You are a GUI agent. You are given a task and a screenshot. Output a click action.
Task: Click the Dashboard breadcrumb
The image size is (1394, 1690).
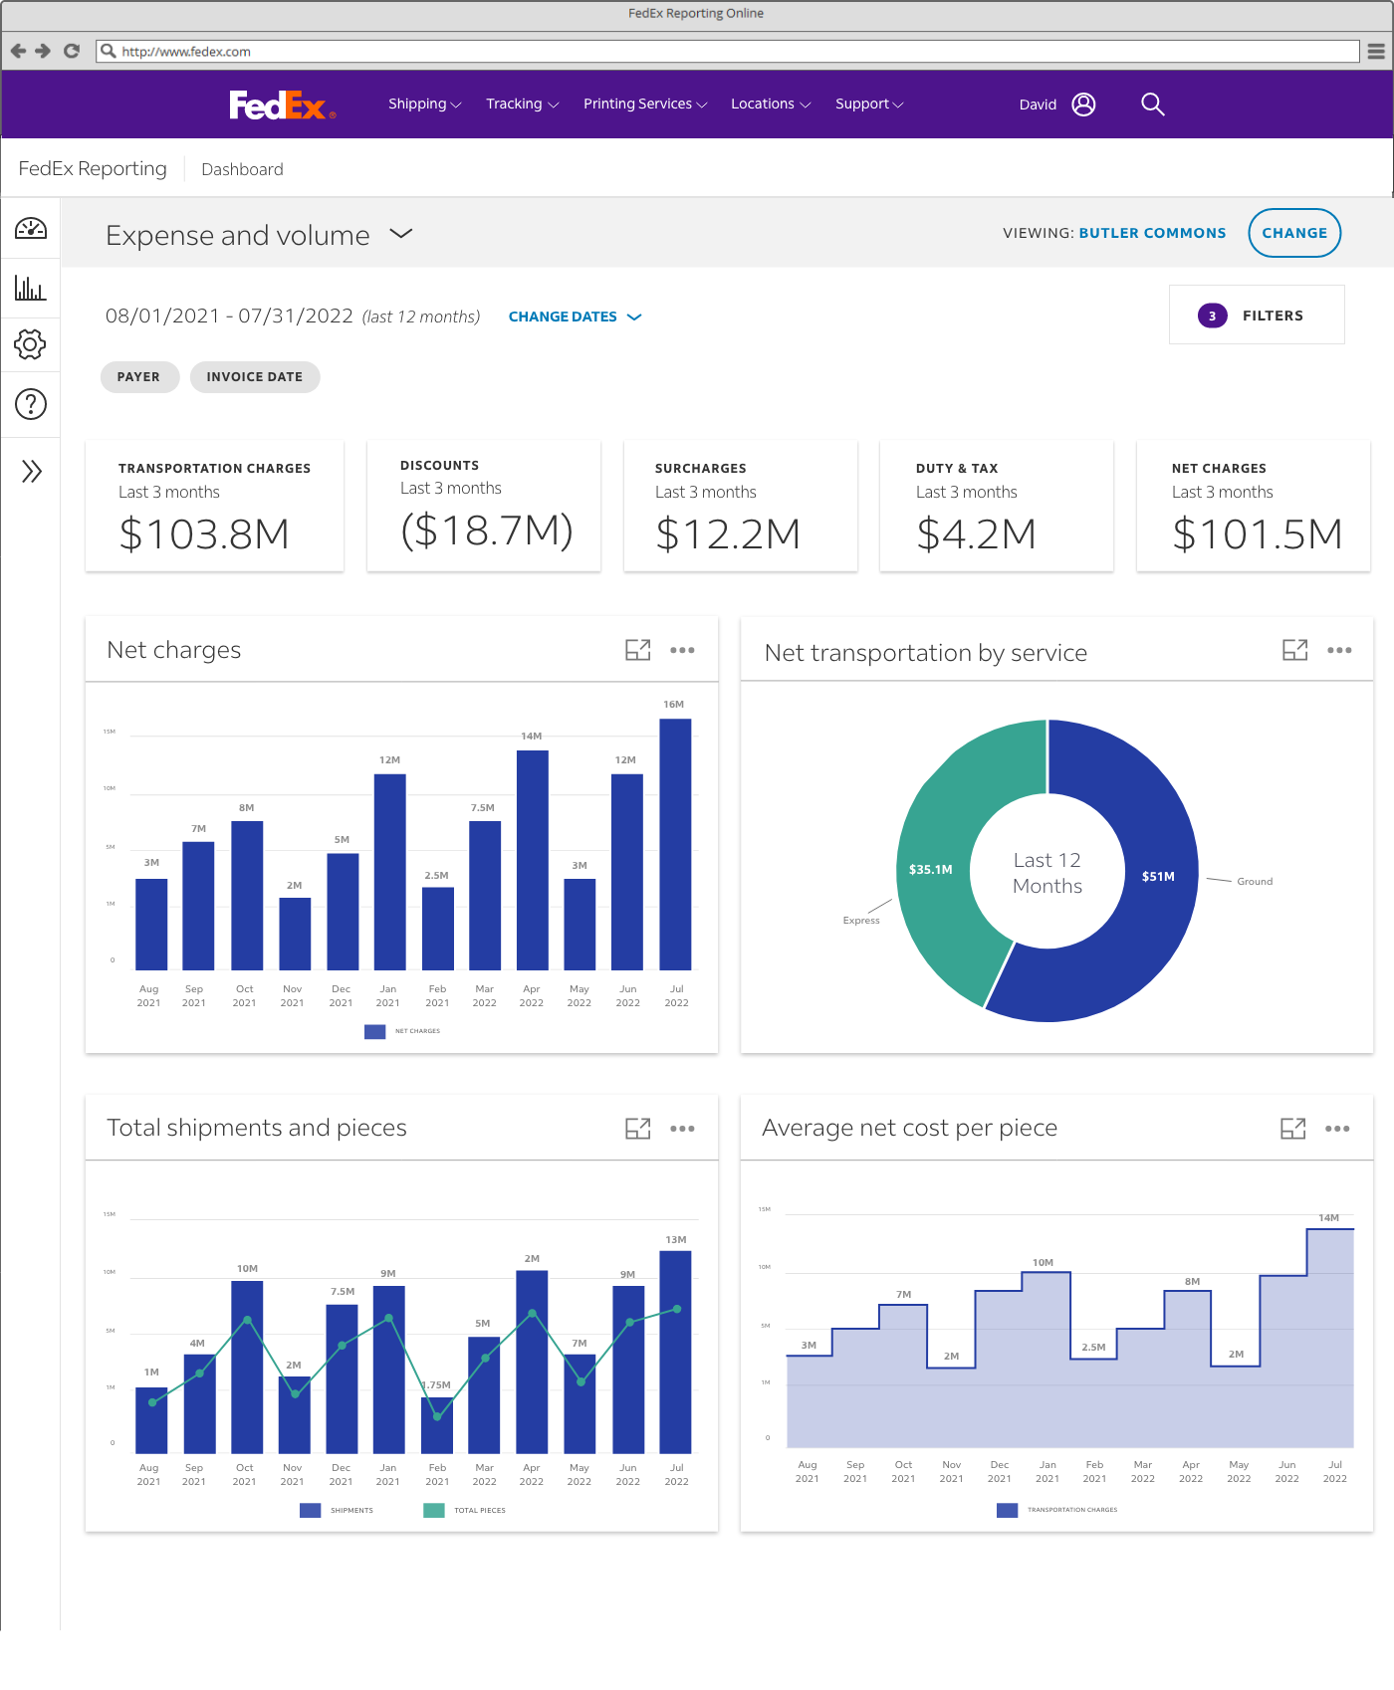tap(242, 169)
